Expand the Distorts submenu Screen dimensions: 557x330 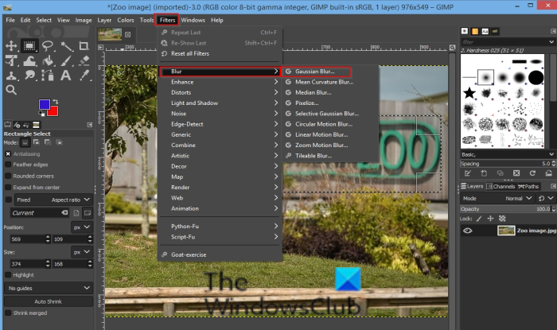[220, 92]
